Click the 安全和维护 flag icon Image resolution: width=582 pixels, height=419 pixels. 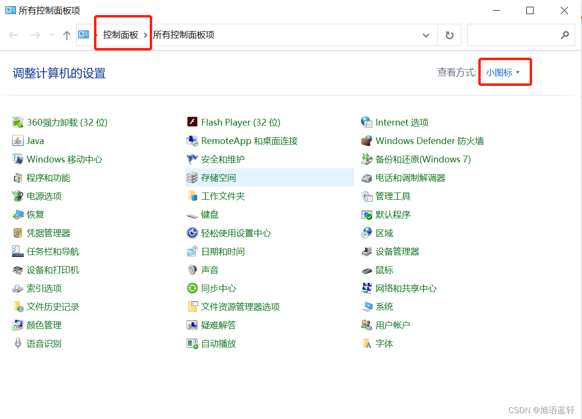pos(192,159)
